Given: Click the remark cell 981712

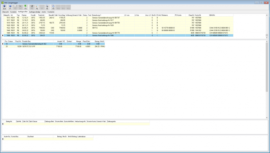Looking at the screenshot, I should tap(95, 28).
